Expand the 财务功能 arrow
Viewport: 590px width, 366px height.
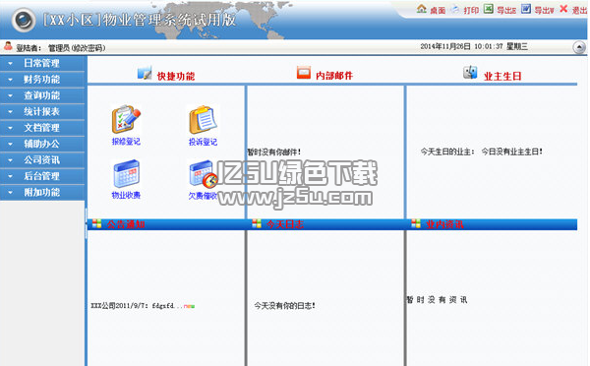tap(10, 80)
